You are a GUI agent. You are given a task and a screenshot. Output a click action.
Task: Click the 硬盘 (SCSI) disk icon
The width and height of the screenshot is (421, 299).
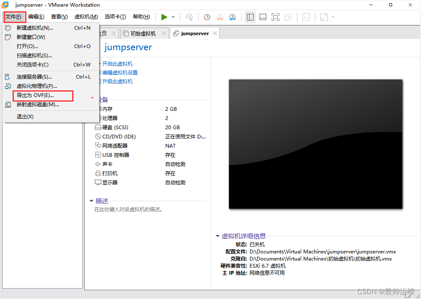tap(98, 128)
